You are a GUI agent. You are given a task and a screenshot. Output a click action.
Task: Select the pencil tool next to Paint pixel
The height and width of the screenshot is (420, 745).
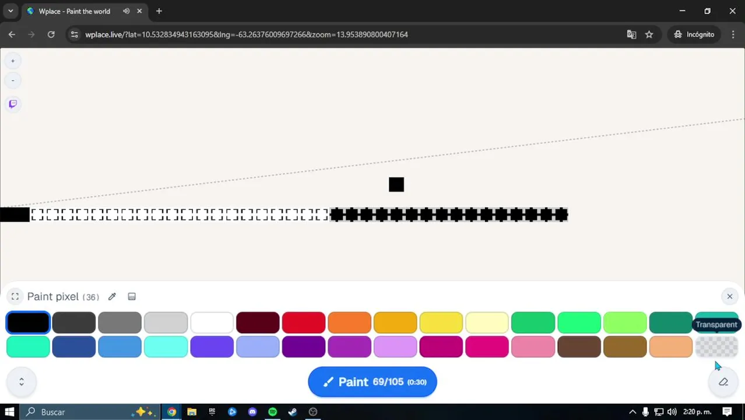112,296
